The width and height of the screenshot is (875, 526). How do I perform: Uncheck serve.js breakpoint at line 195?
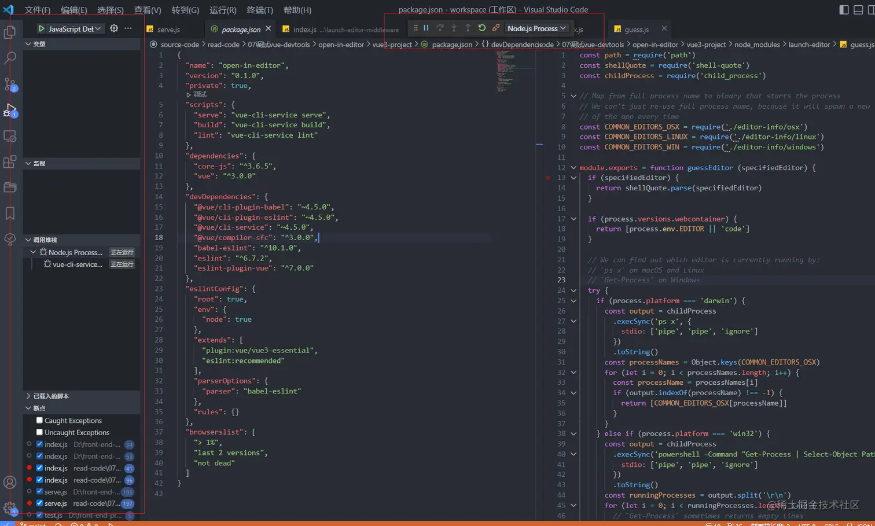point(39,492)
